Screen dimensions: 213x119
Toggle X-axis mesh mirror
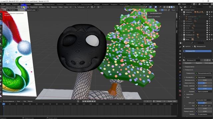162,10
